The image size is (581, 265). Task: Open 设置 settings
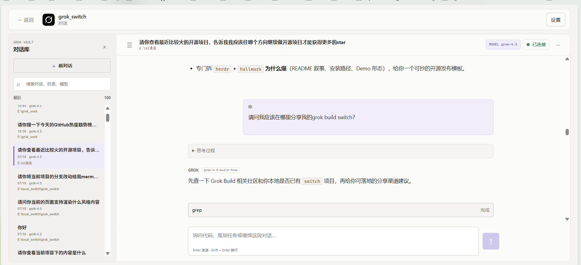pyautogui.click(x=555, y=20)
